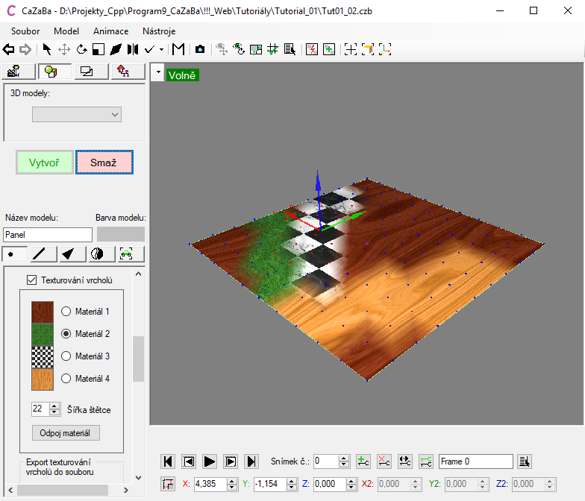The image size is (585, 501).
Task: Select the edge (line) editing mode button
Action: tap(40, 253)
